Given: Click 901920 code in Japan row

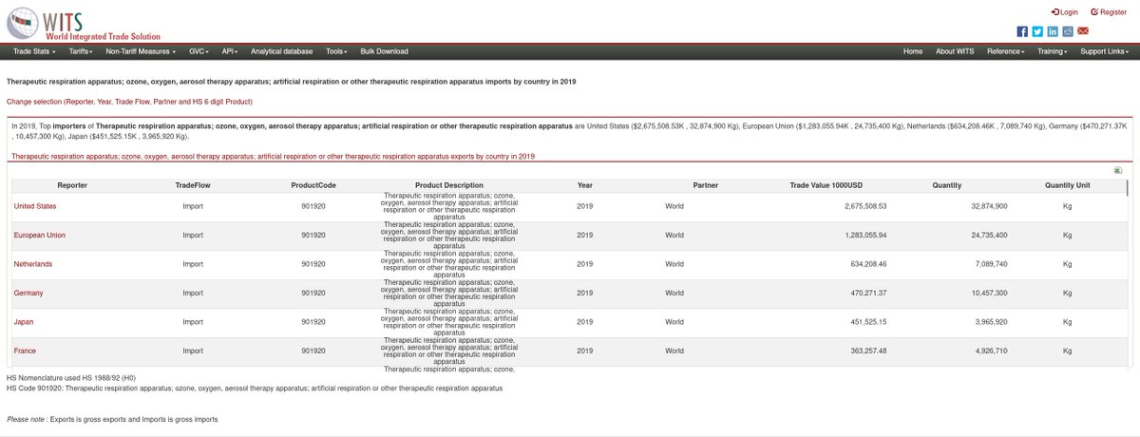Looking at the screenshot, I should (x=313, y=322).
